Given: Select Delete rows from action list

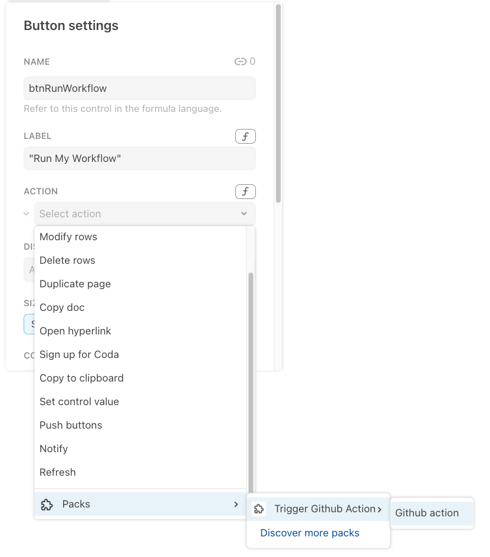Looking at the screenshot, I should click(x=67, y=260).
